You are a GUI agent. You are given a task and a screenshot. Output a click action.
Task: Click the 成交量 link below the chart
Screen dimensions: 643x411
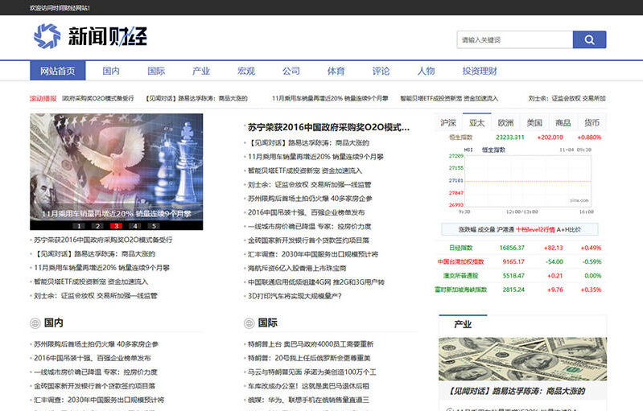coord(486,229)
